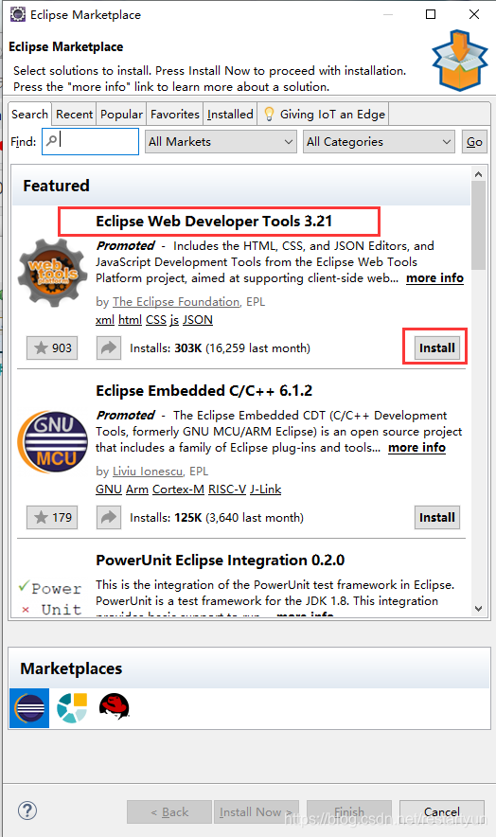Switch to the Recent tab
The height and width of the screenshot is (837, 496).
[74, 115]
